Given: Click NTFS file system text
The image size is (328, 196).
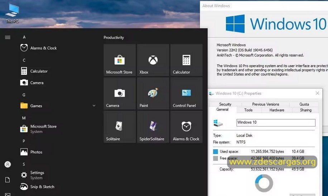Looking at the screenshot, I should tap(241, 142).
